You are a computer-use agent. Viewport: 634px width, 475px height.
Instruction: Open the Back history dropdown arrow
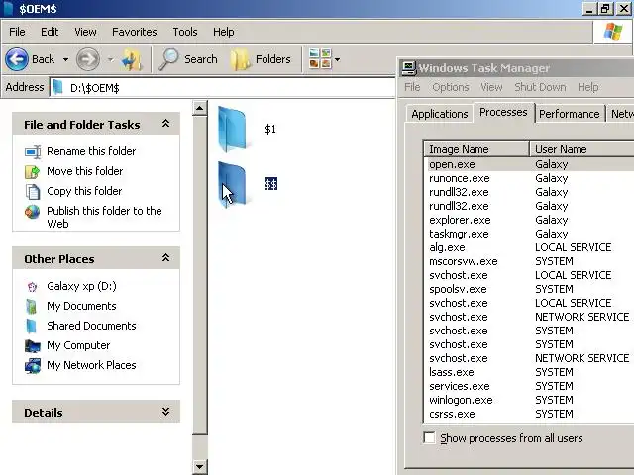(x=65, y=59)
